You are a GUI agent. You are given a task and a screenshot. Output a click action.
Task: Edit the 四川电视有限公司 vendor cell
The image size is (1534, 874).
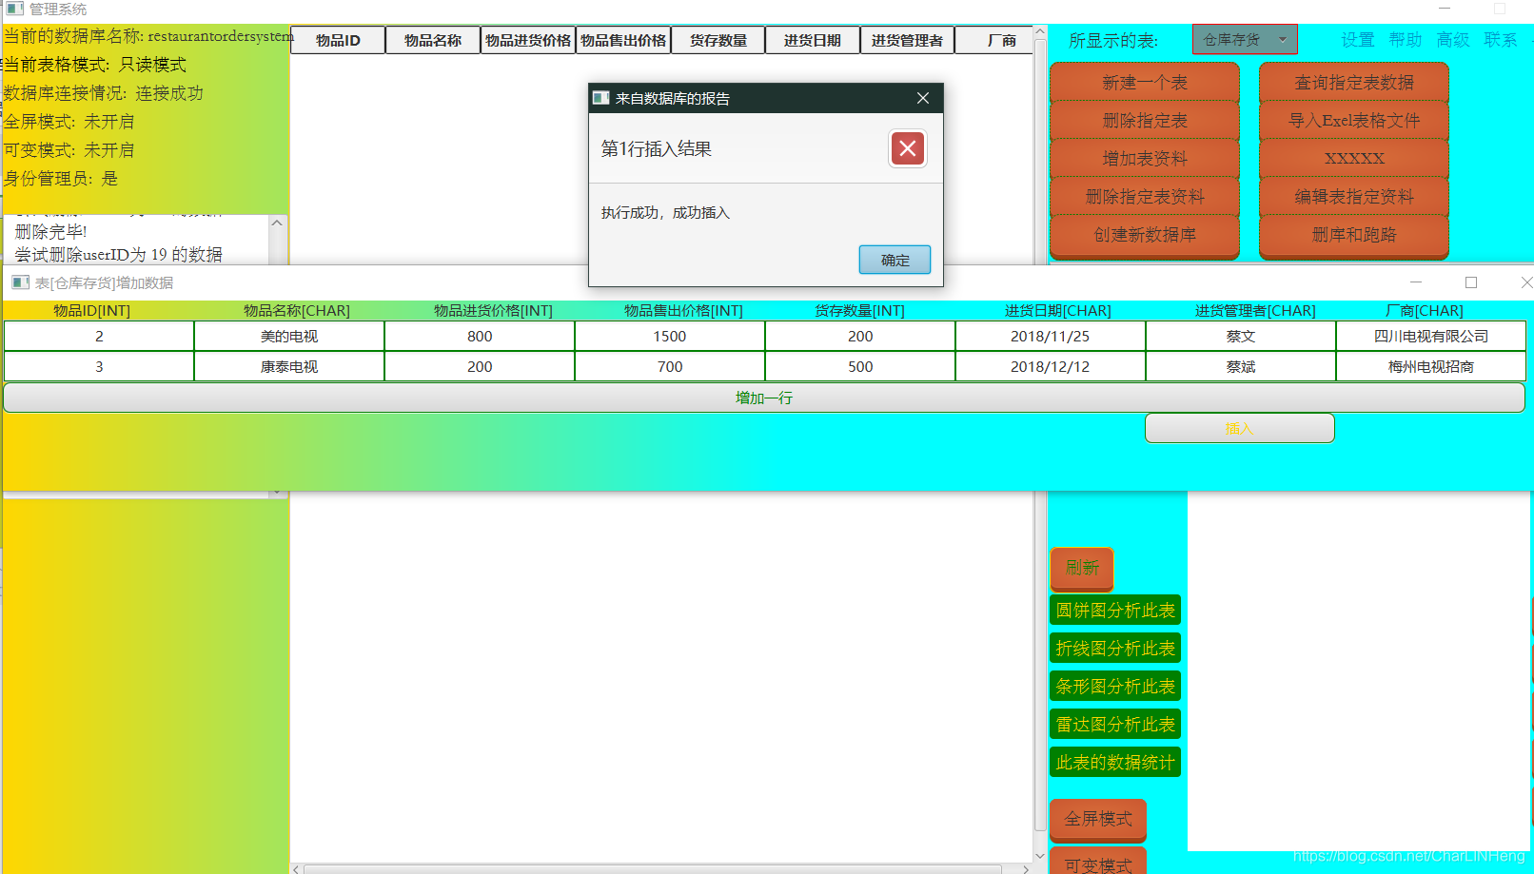(x=1431, y=337)
